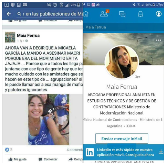Tap the Facebook post author thumbnail
Image resolution: width=167 pixels, height=164 pixels.
[10, 37]
